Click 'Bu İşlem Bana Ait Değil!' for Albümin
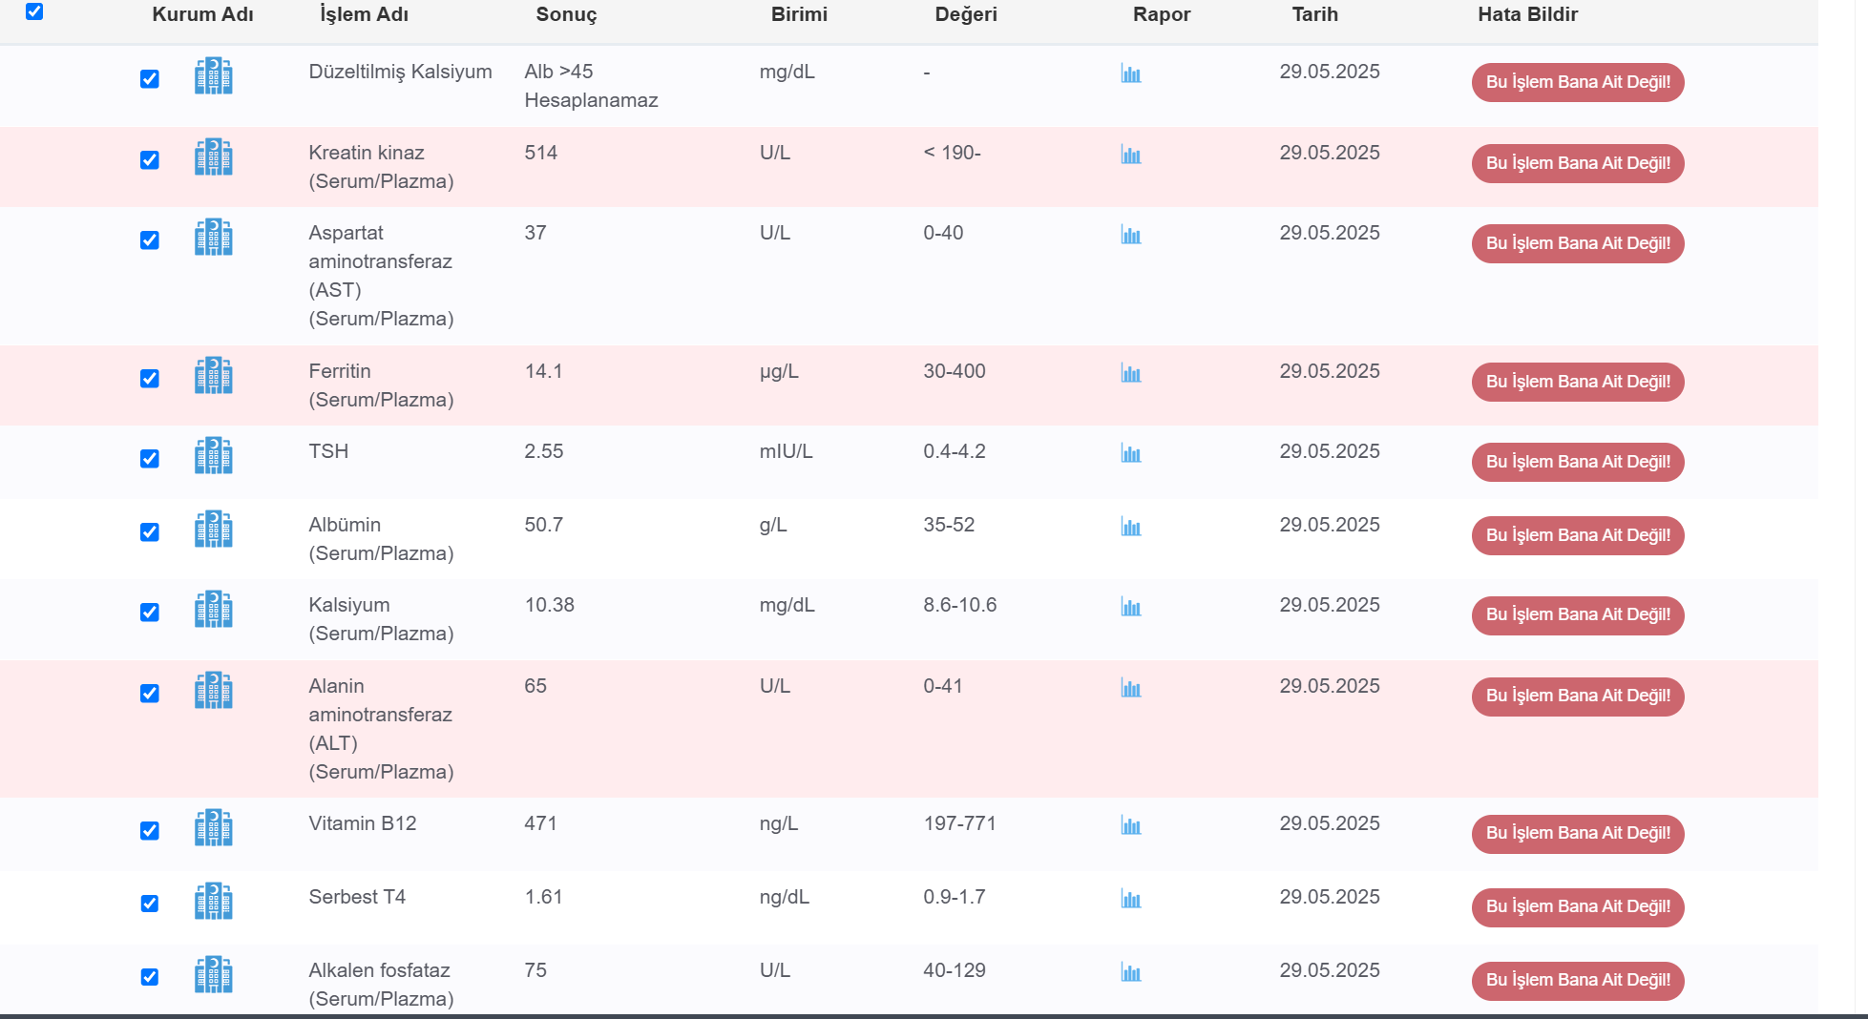 pyautogui.click(x=1578, y=535)
